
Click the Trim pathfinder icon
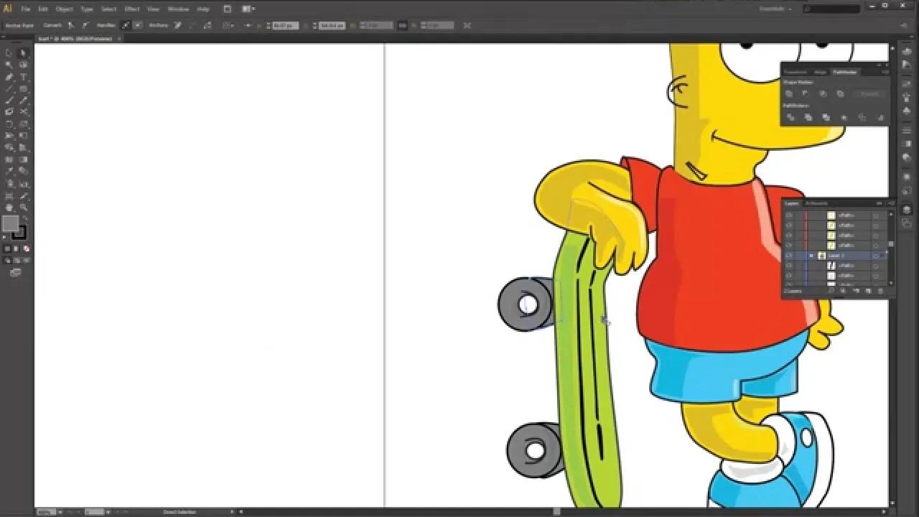808,117
